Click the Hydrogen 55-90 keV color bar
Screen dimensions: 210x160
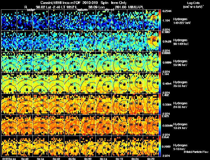(160, 62)
